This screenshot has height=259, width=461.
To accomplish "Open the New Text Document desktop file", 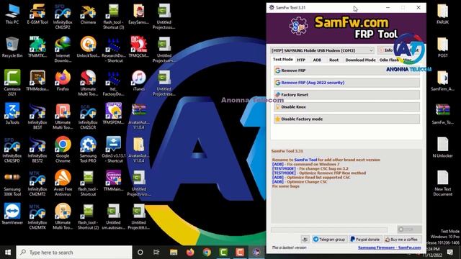I will pos(442,183).
